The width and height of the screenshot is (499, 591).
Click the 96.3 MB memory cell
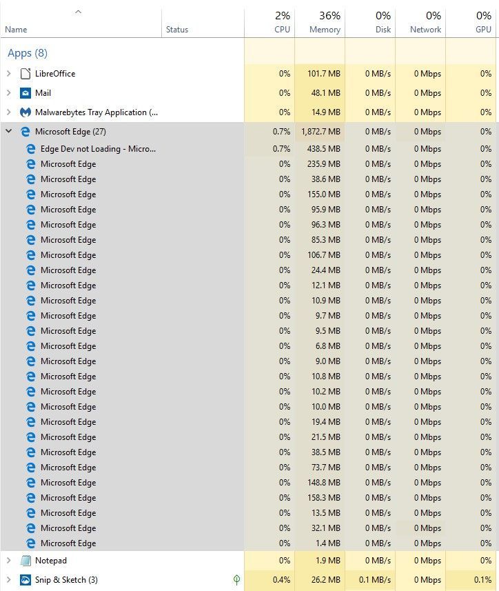[x=320, y=225]
